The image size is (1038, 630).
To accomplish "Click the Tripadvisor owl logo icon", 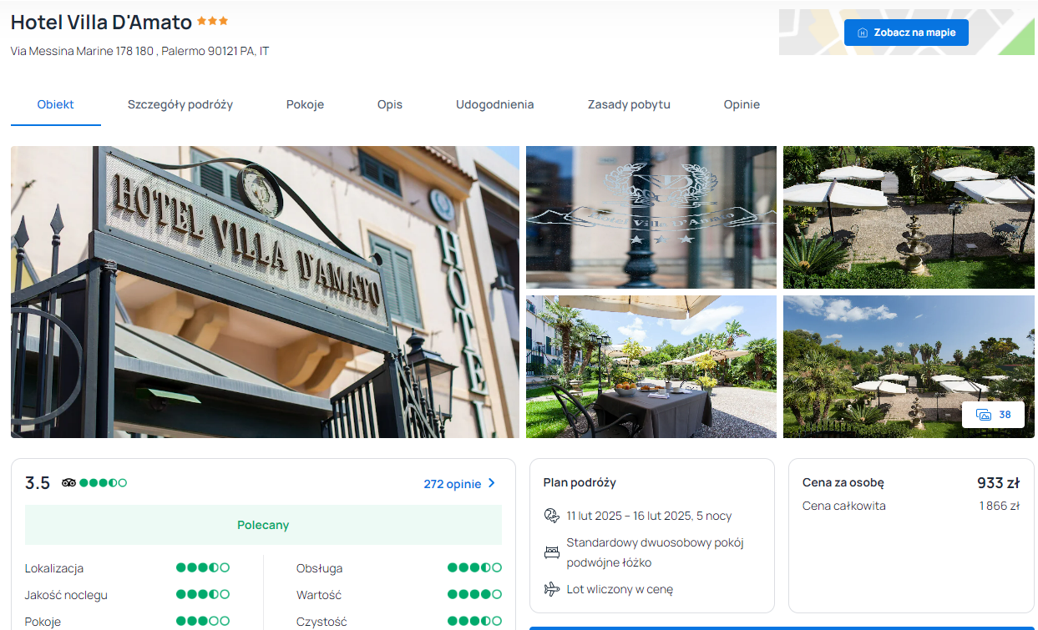I will coord(69,482).
